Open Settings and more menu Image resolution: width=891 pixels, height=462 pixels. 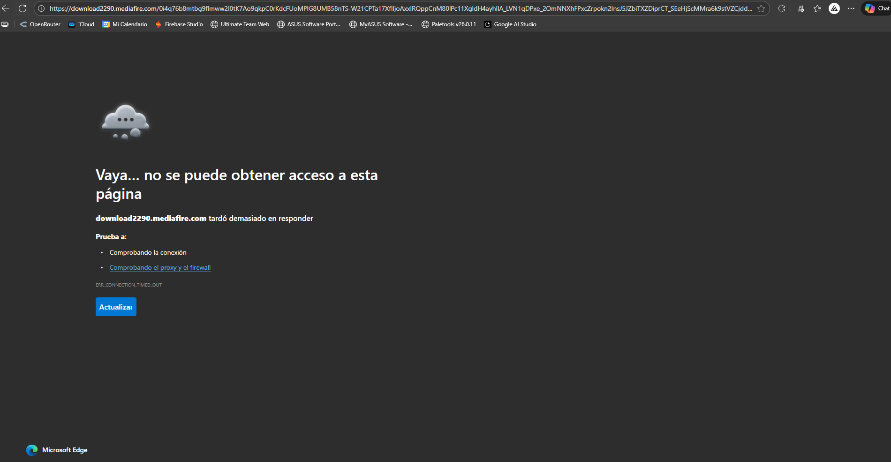(851, 8)
